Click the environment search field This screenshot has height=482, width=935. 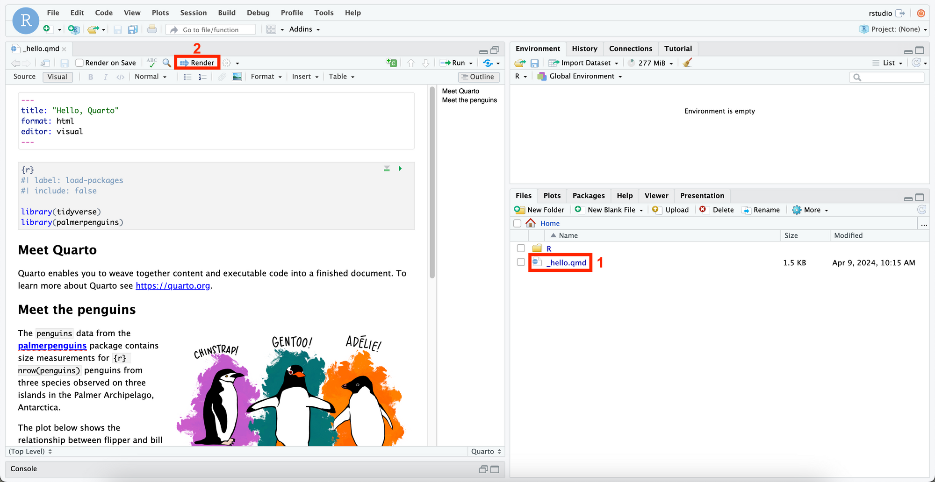[887, 77]
